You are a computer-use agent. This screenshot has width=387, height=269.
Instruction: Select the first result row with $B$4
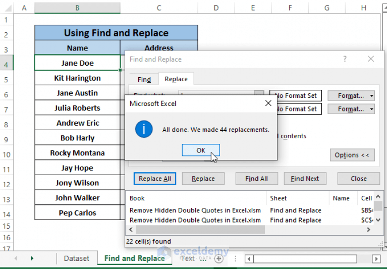250,210
